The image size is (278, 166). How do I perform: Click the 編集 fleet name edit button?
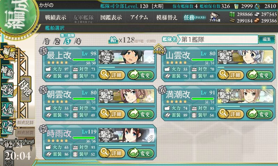click(267, 39)
